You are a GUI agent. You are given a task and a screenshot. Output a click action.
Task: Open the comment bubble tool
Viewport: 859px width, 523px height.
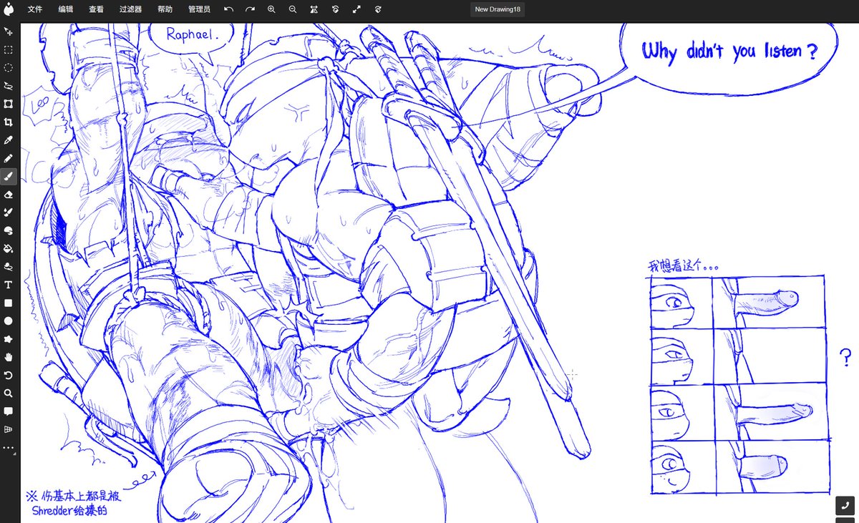coord(9,411)
